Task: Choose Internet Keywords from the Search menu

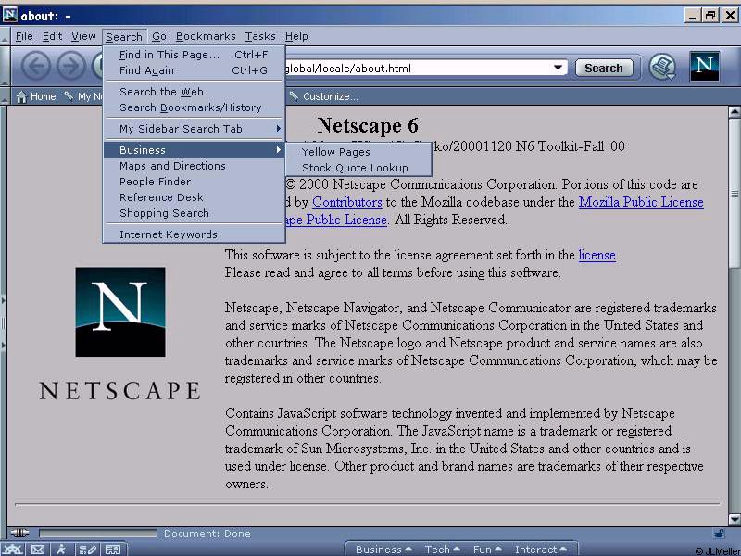Action: (194, 234)
